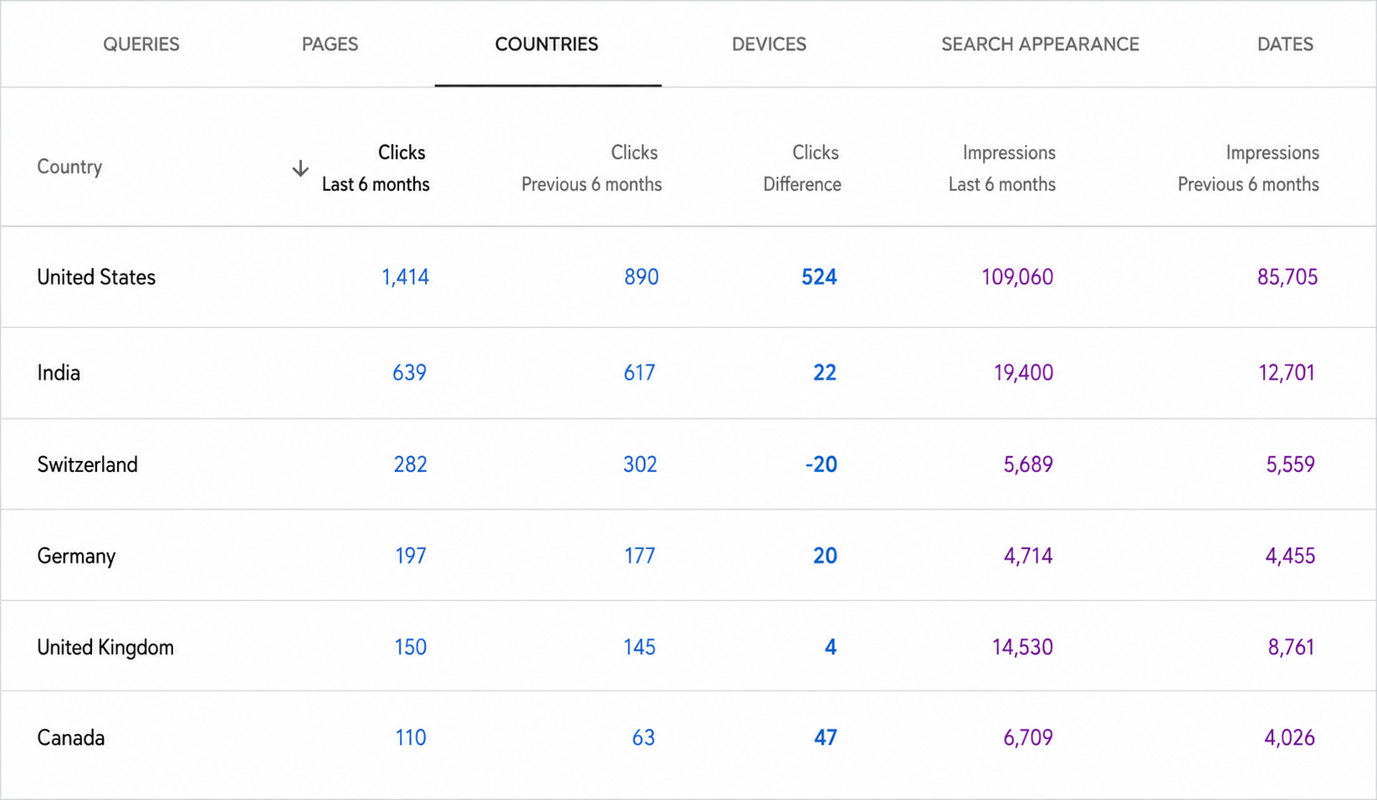
Task: Click the 5,689 impressions value
Action: click(1028, 464)
